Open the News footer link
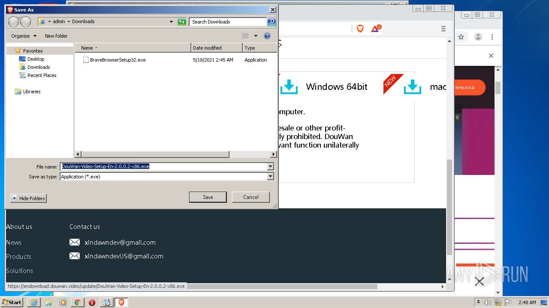Screen dimensions: 549x308 (14, 243)
